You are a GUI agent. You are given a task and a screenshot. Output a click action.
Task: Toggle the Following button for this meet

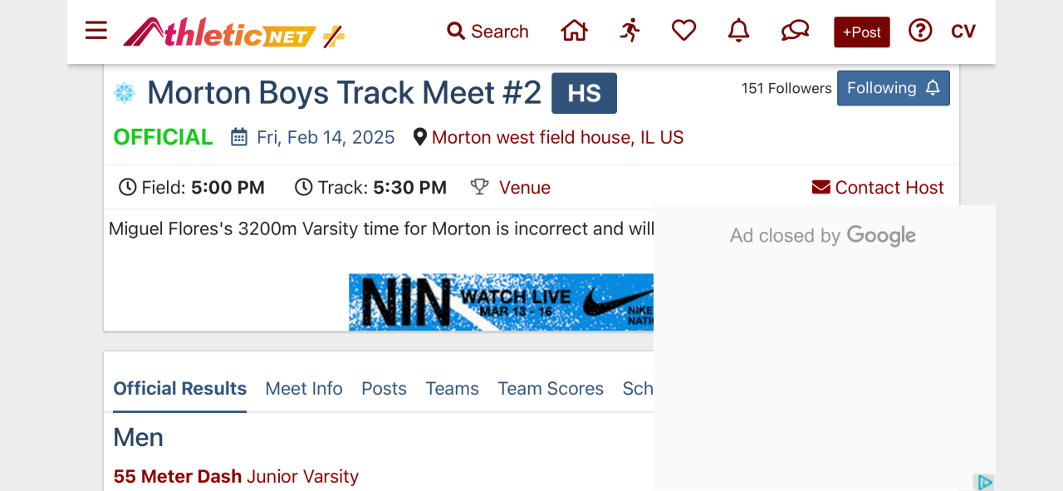pos(893,88)
